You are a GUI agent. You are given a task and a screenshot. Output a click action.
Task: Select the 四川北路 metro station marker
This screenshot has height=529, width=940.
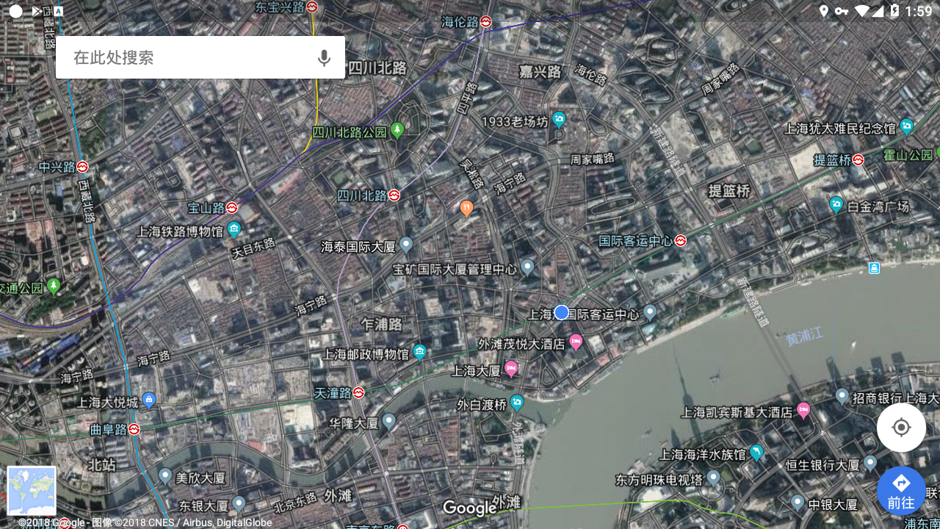[394, 195]
